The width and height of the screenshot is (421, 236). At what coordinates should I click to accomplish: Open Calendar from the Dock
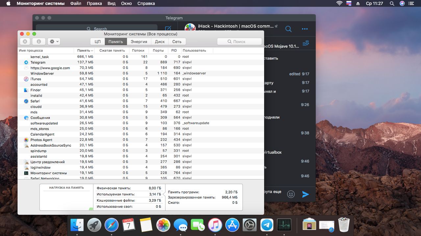click(129, 225)
